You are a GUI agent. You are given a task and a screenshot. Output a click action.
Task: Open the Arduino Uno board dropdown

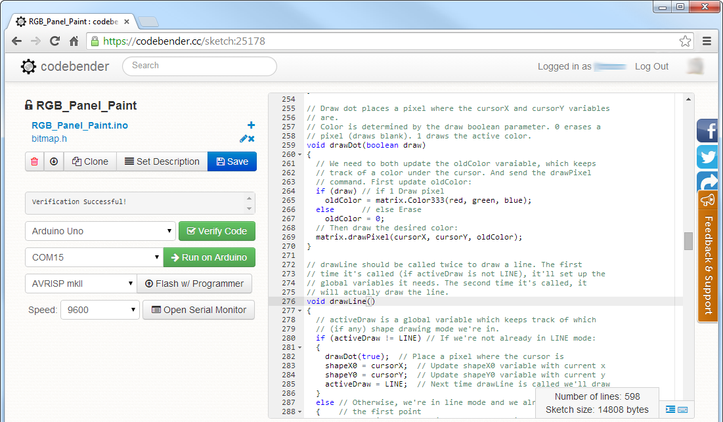[x=100, y=231]
